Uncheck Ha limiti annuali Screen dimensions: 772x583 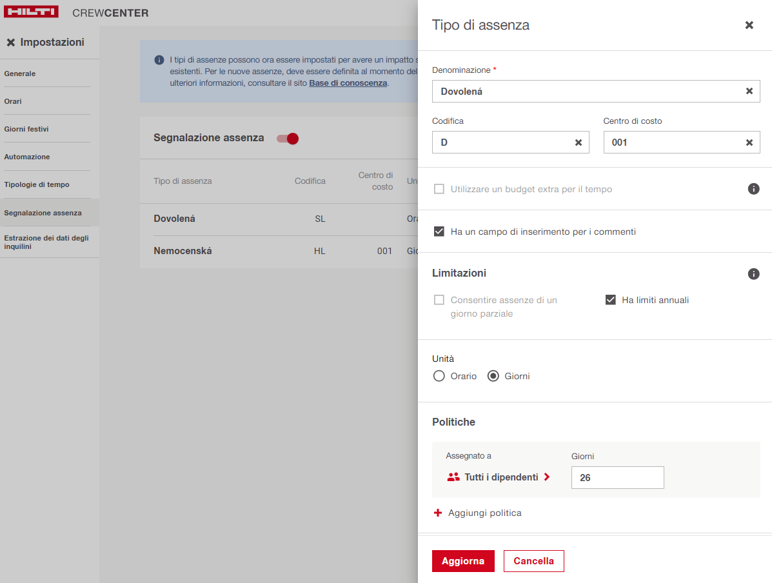click(610, 300)
